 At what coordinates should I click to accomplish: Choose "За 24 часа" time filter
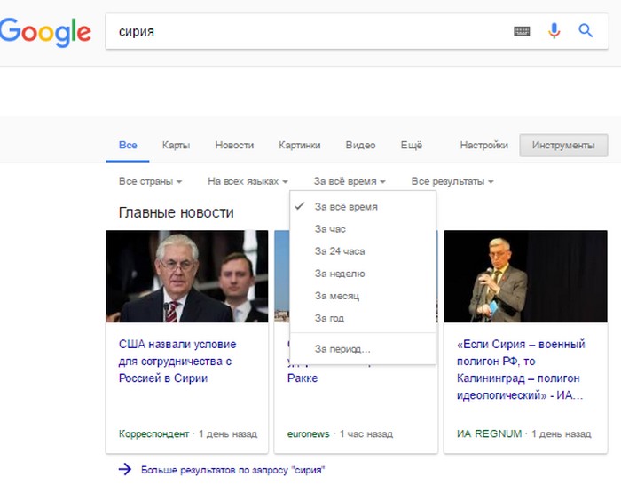tap(340, 251)
